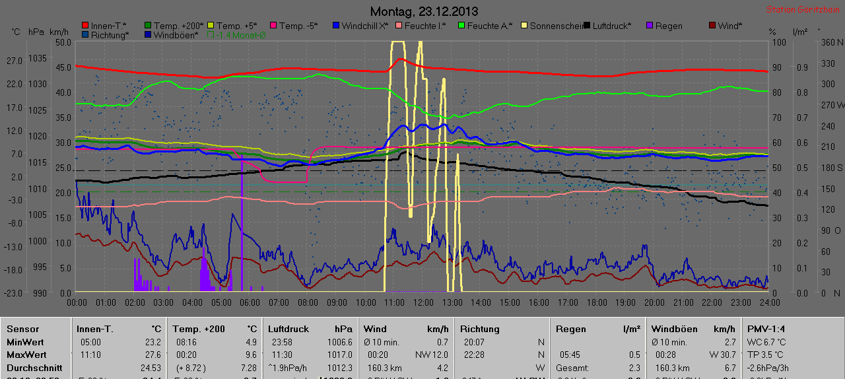This screenshot has width=845, height=379.
Task: Click the Regen 'Gesamt:' label
Action: tap(572, 368)
